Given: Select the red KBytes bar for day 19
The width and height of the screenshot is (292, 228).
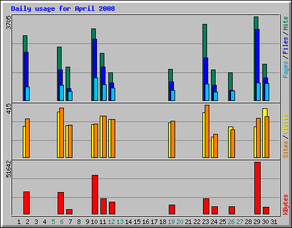Looking at the screenshot, I should 172,210.
